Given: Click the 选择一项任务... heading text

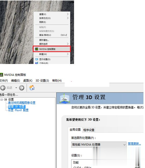Looking at the screenshot, I should (x=9, y=95).
